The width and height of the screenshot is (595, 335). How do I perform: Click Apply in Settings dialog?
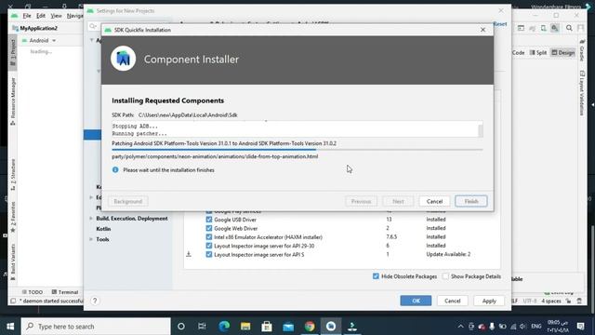pyautogui.click(x=489, y=301)
